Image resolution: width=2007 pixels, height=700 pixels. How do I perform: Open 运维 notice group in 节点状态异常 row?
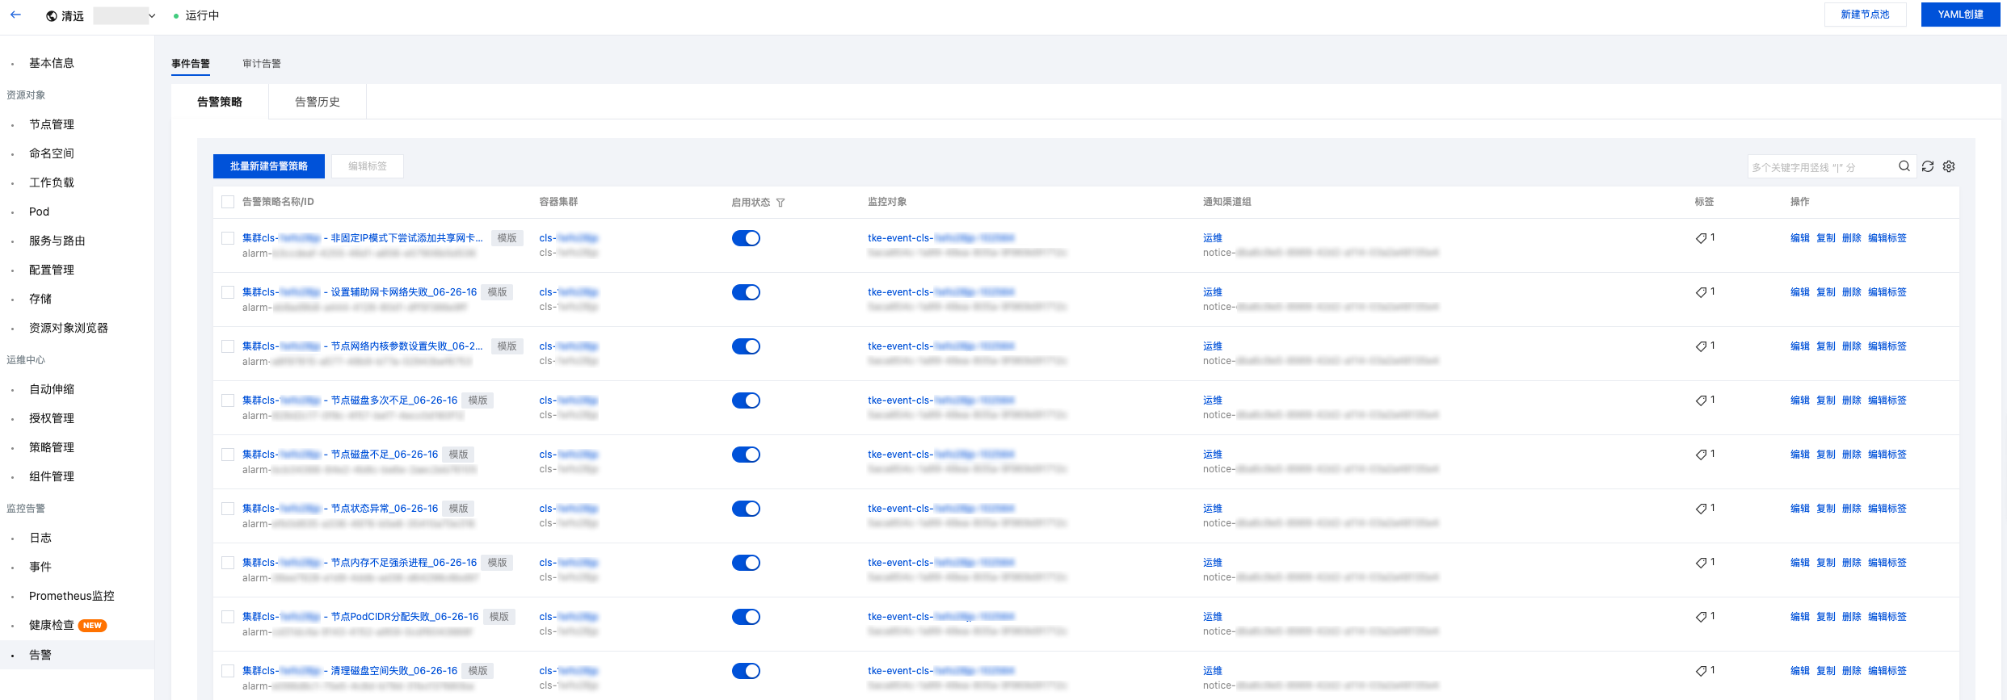click(x=1213, y=509)
